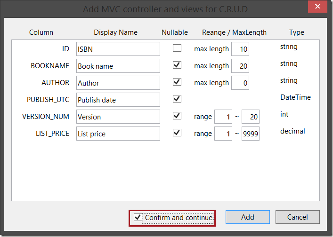
Task: Edit VERSION_NUM range maximum 20 field
Action: [x=251, y=117]
